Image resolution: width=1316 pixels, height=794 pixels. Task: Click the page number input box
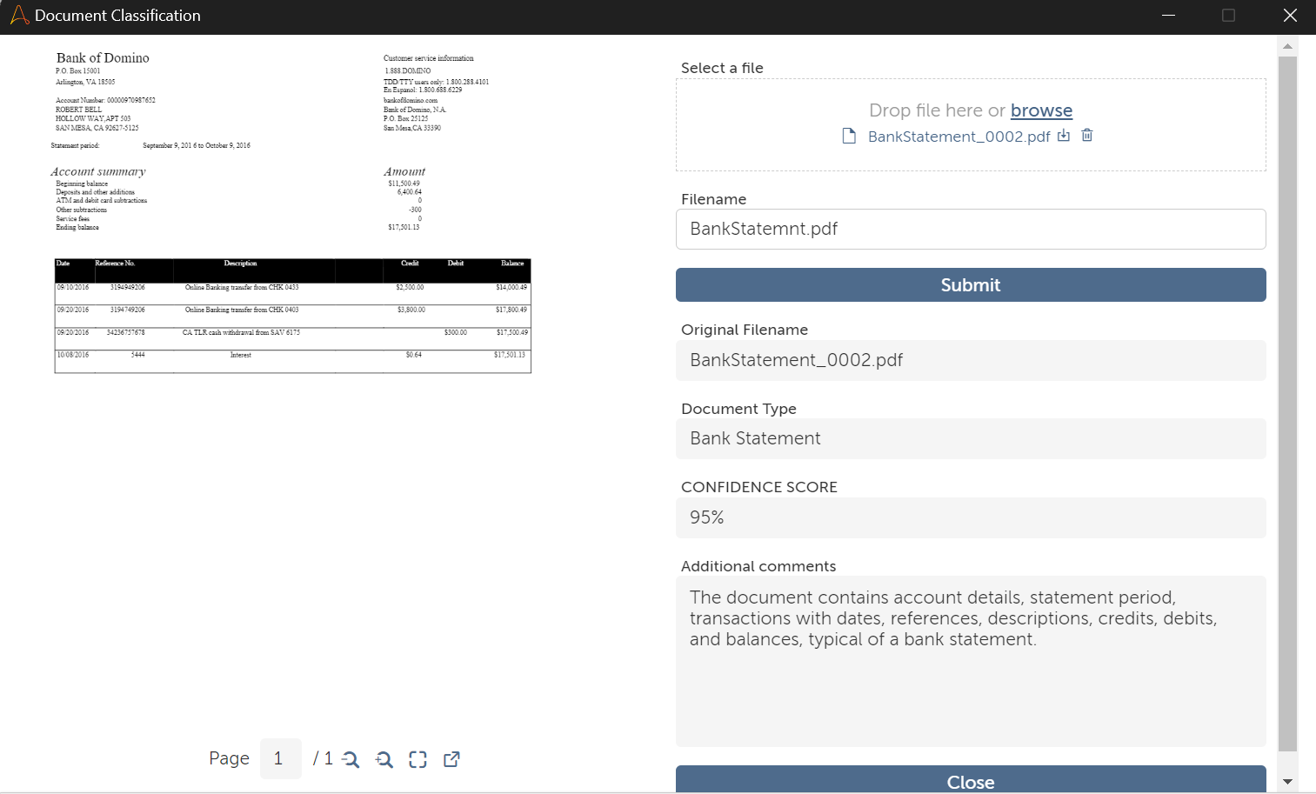(280, 759)
